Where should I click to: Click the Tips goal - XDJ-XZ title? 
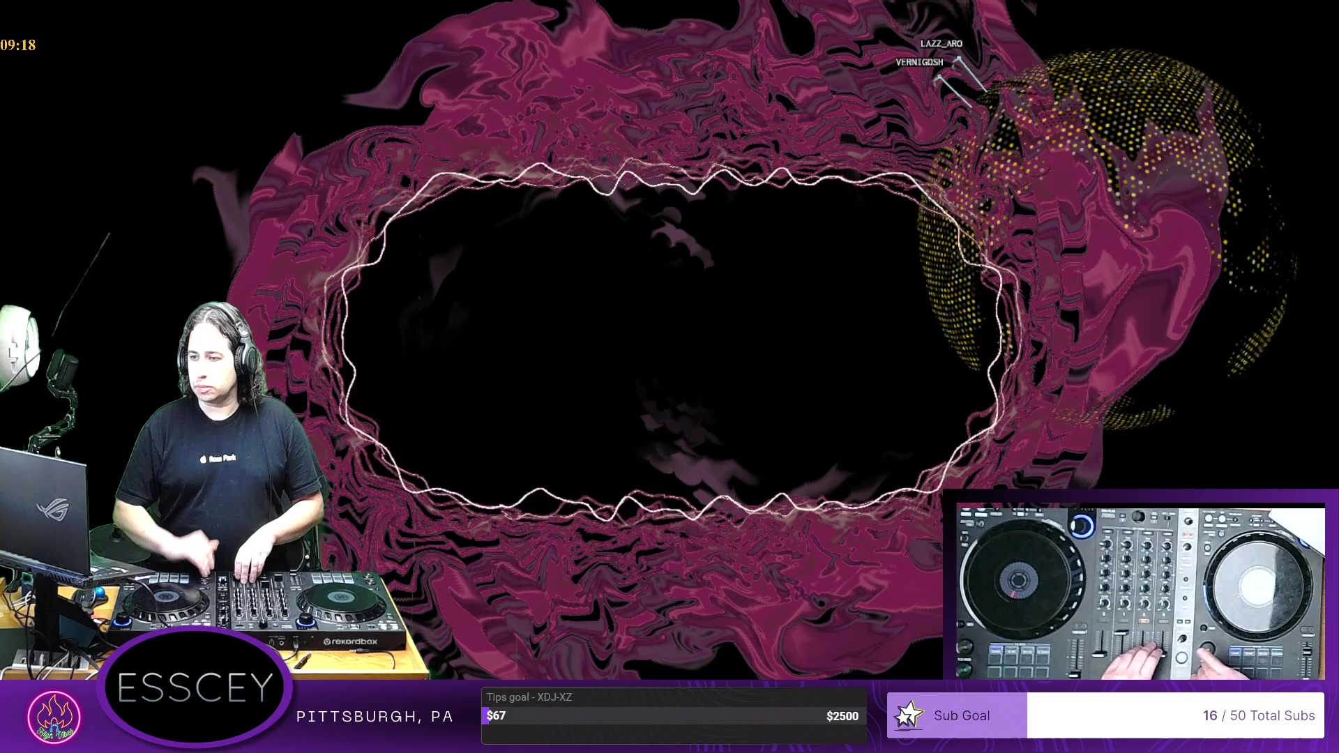pyautogui.click(x=529, y=697)
